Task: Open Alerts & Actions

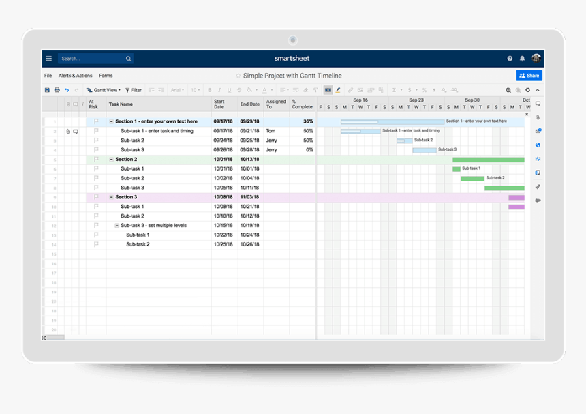Action: pyautogui.click(x=74, y=75)
